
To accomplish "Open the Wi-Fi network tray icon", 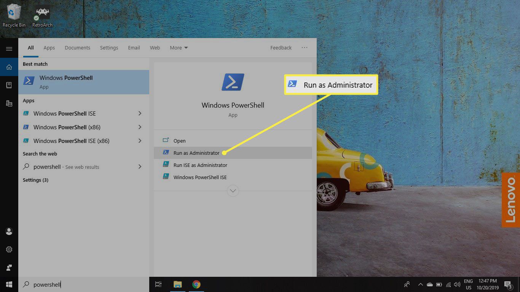I will point(448,284).
